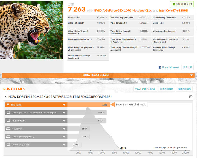
Task: Expand the Show Result Details bar arrow
Action: [x=192, y=75]
